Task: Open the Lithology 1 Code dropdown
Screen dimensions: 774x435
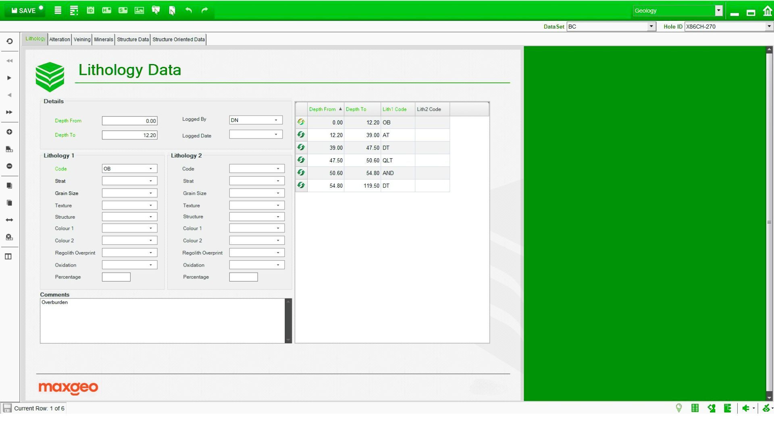Action: pos(151,169)
